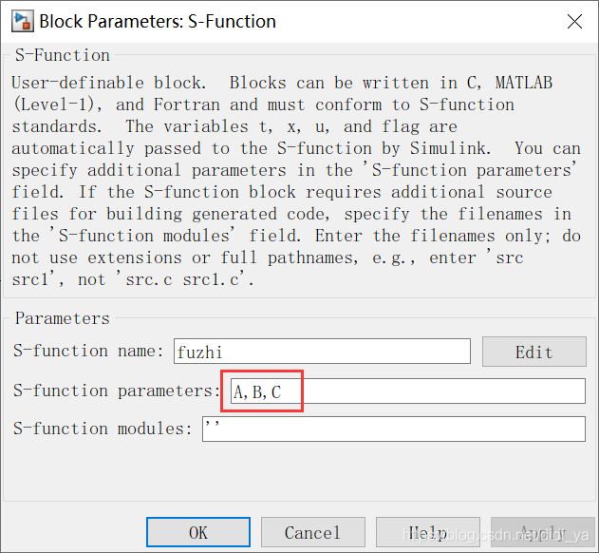The image size is (599, 553).
Task: Close the Block Parameters dialog
Action: (x=574, y=22)
